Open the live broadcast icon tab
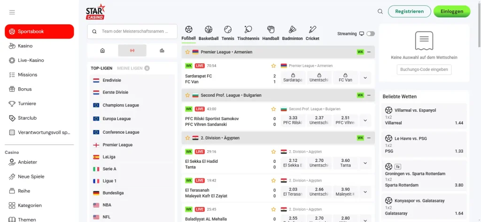 (x=132, y=51)
